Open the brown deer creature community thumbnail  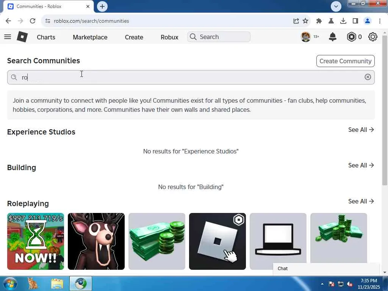point(96,241)
